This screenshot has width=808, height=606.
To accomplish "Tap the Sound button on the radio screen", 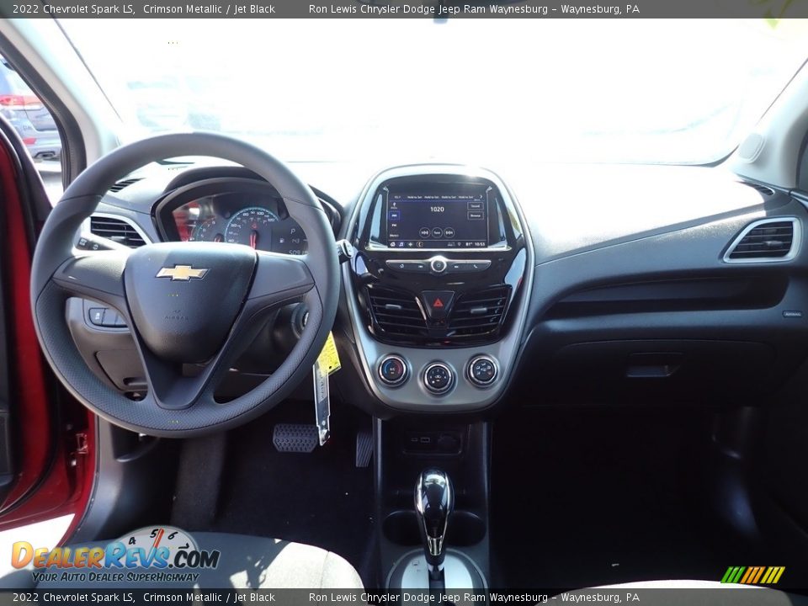I will (476, 206).
